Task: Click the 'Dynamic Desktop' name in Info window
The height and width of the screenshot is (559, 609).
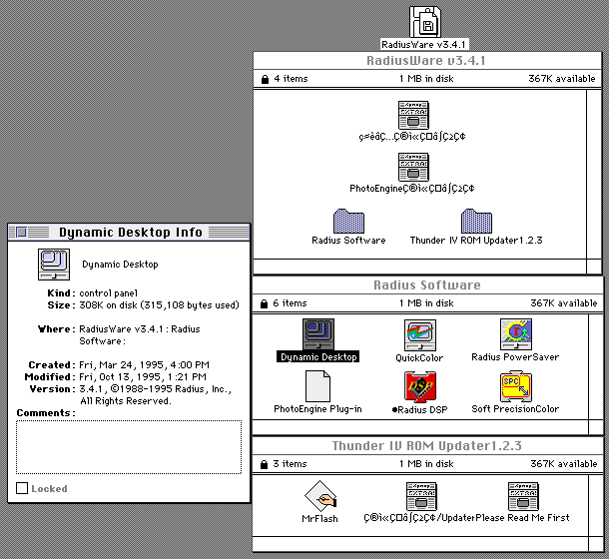Action: coord(120,265)
